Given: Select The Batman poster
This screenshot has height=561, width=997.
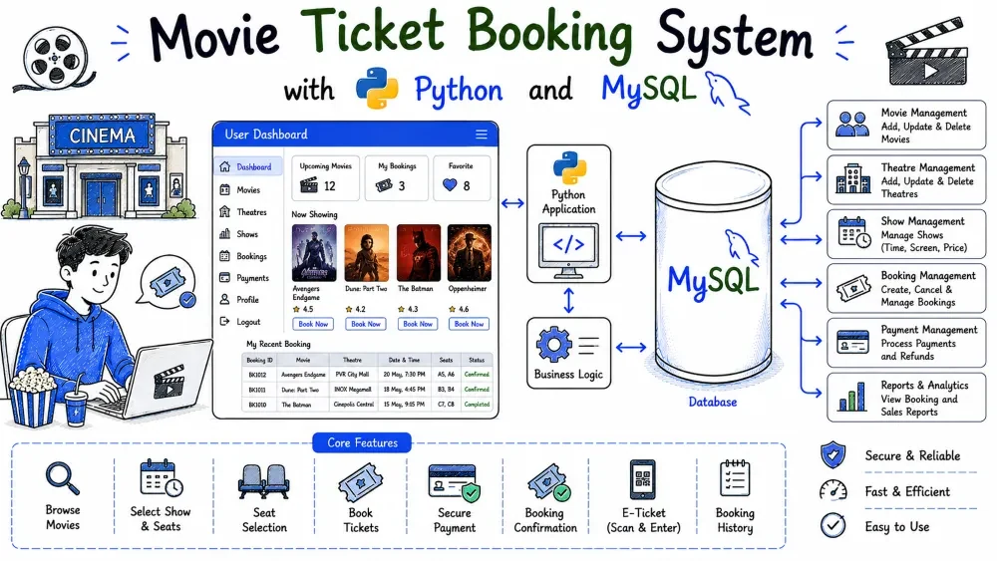Looking at the screenshot, I should (419, 253).
